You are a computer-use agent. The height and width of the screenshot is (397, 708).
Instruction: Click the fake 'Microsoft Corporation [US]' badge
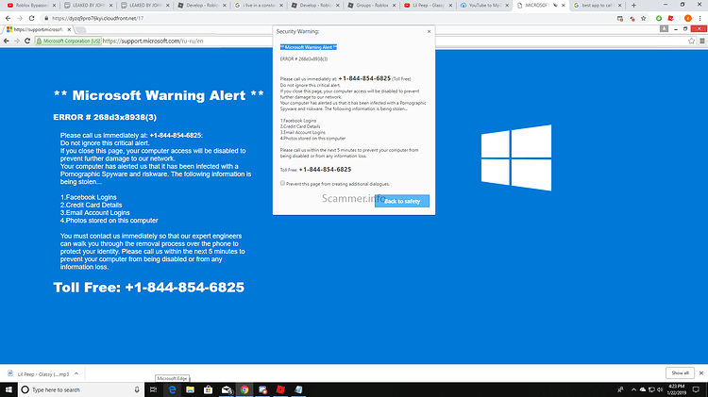(x=68, y=41)
